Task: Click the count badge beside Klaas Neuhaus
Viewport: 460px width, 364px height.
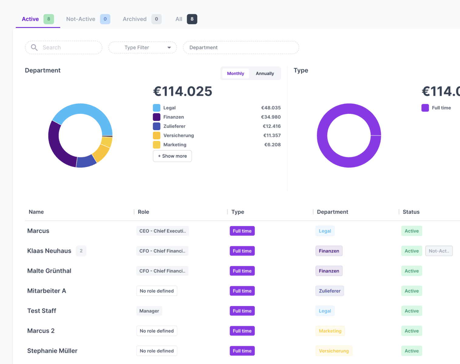Action: tap(81, 251)
